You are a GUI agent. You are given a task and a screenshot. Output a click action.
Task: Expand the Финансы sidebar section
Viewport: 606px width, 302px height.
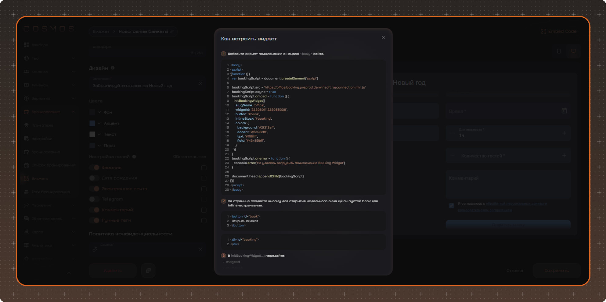73,85
